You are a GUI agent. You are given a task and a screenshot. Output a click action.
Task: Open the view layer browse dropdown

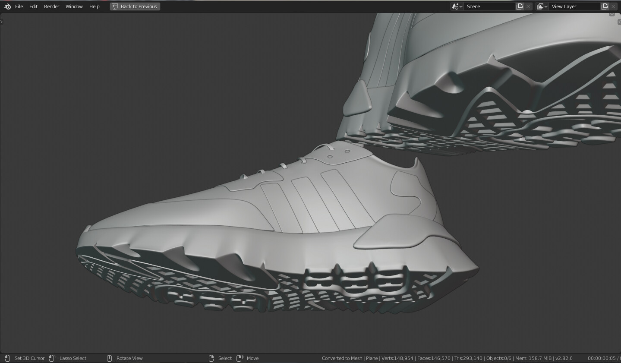pyautogui.click(x=542, y=6)
